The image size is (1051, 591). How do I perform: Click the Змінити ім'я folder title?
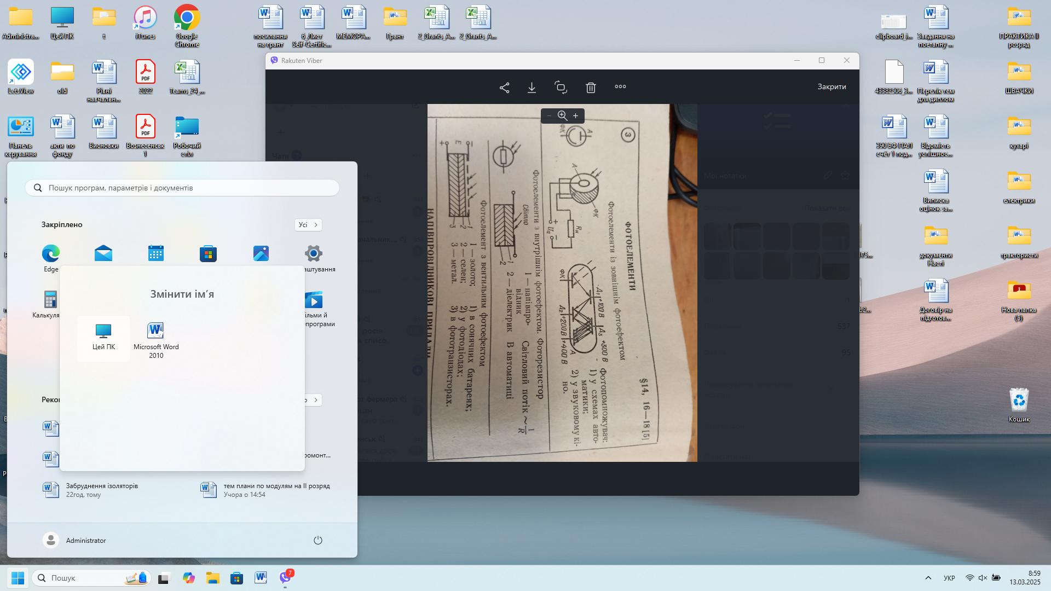coord(182,294)
